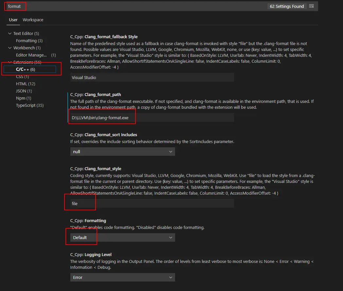This screenshot has width=343, height=291.
Task: Open the Logging Level Error dropdown
Action: pos(122,277)
